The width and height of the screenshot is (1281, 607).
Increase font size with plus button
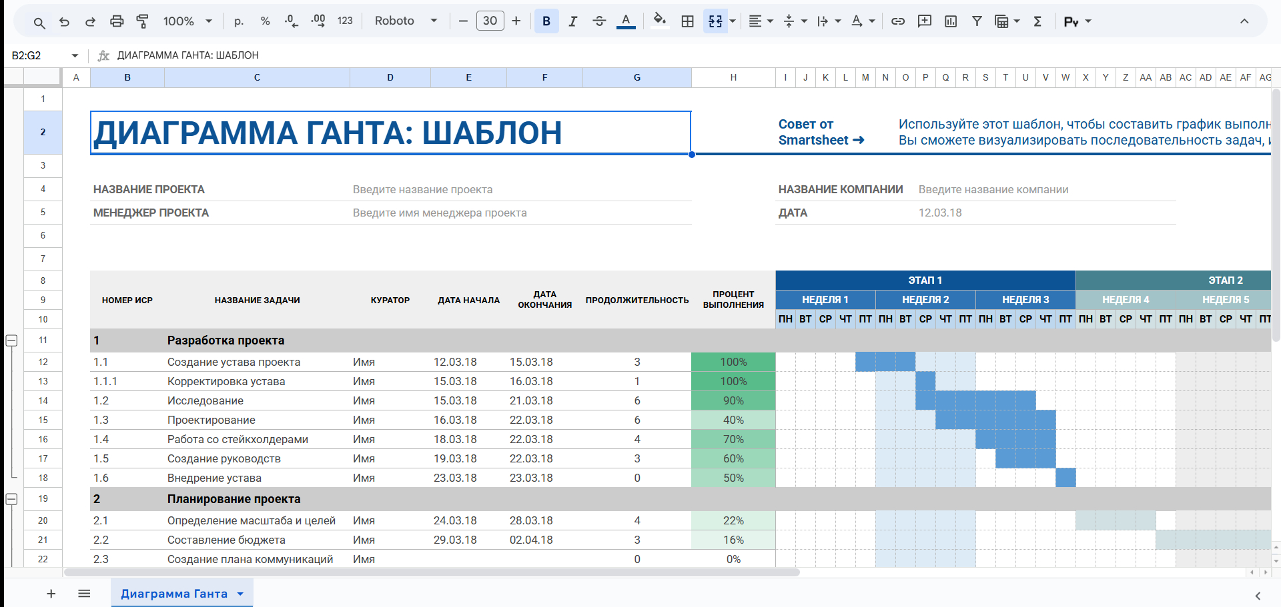click(x=516, y=21)
